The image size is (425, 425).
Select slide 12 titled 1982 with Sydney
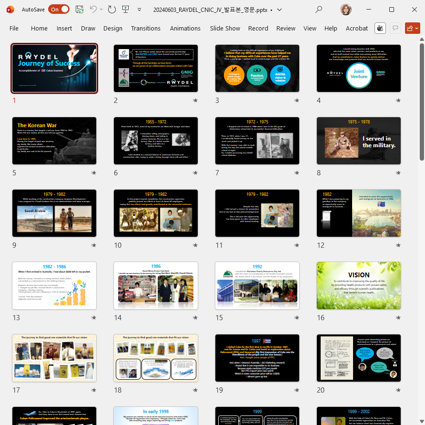click(x=359, y=213)
